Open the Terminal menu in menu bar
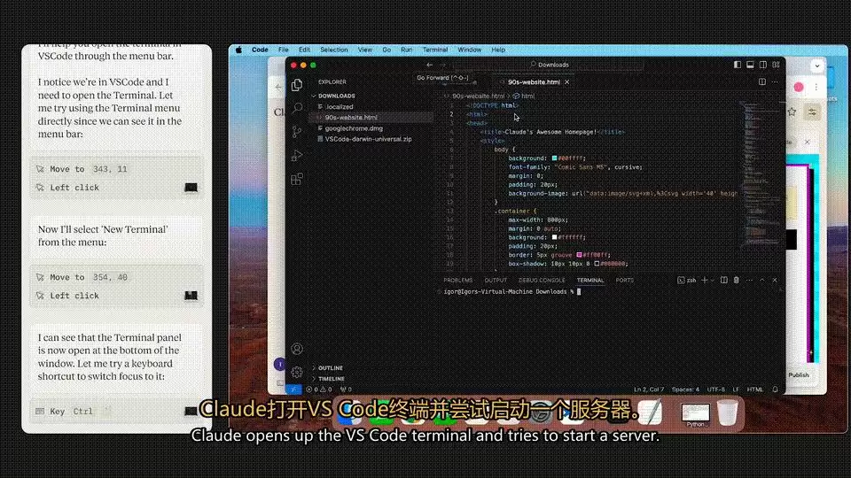 pos(435,50)
